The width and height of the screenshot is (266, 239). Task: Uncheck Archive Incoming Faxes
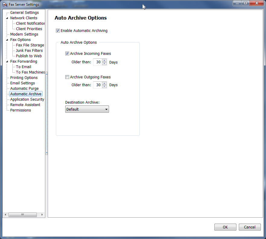click(67, 54)
